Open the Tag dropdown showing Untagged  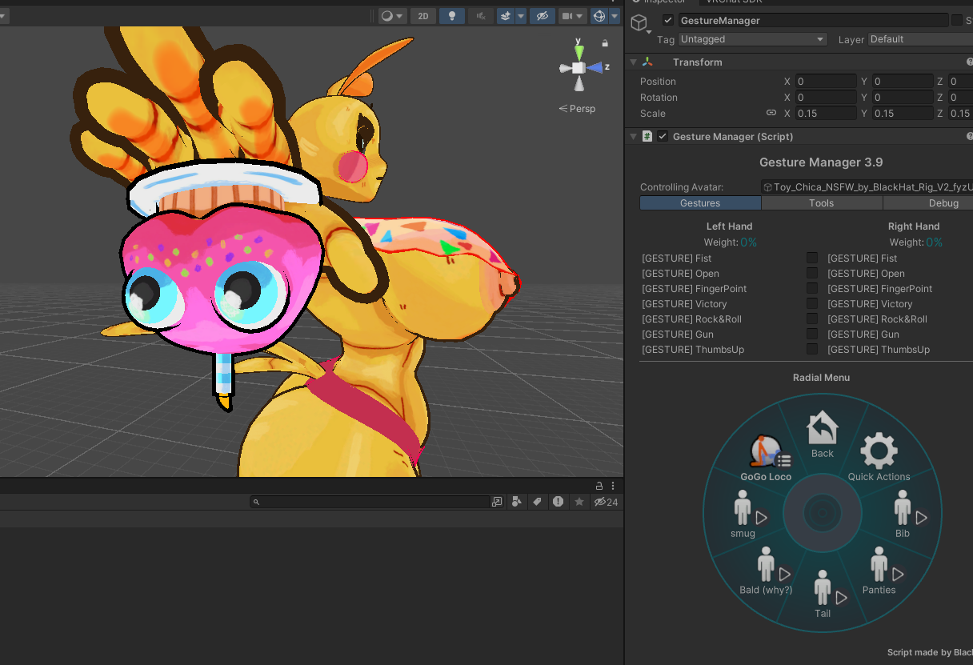(x=752, y=39)
